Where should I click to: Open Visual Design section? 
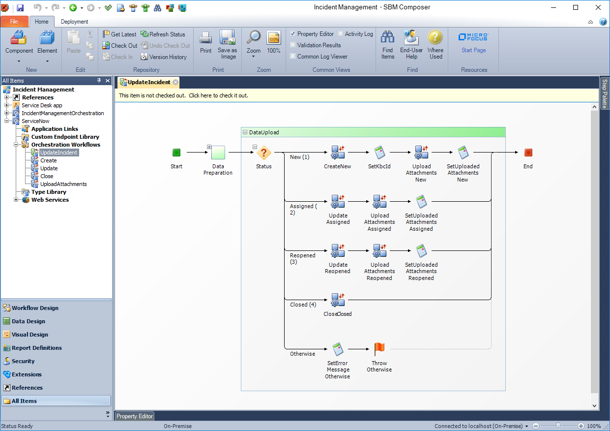[x=56, y=335]
